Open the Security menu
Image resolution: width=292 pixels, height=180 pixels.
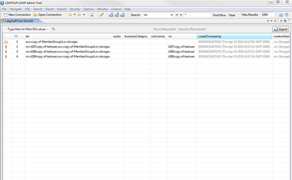(74, 9)
